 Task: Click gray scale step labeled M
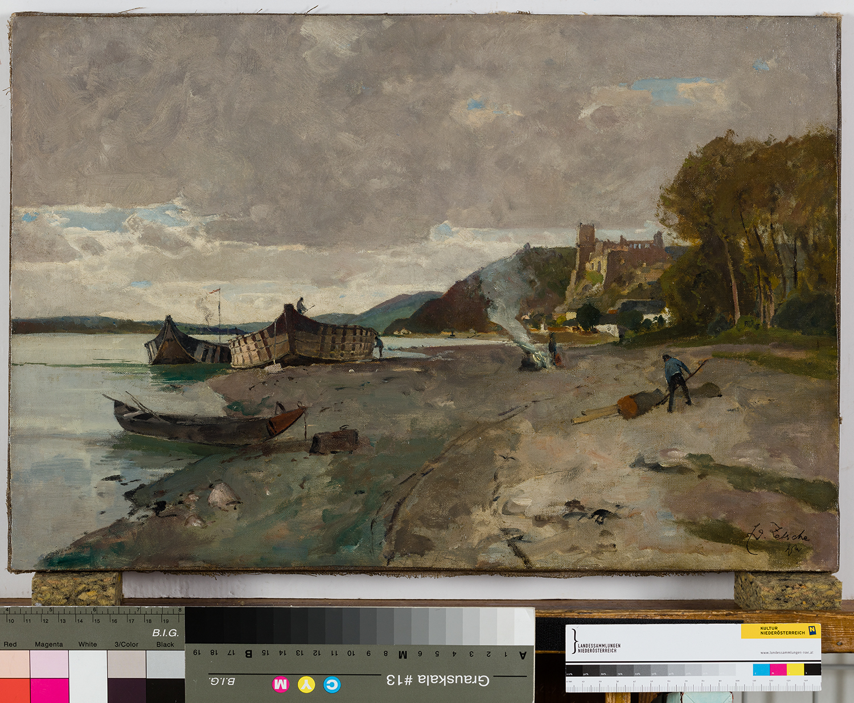coord(403,627)
